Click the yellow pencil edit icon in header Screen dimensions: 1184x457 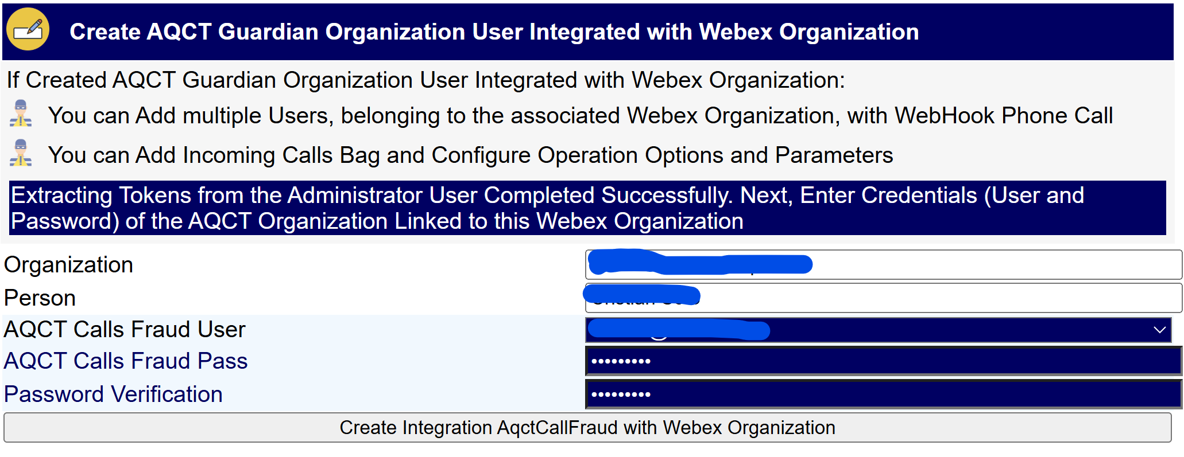(x=28, y=30)
